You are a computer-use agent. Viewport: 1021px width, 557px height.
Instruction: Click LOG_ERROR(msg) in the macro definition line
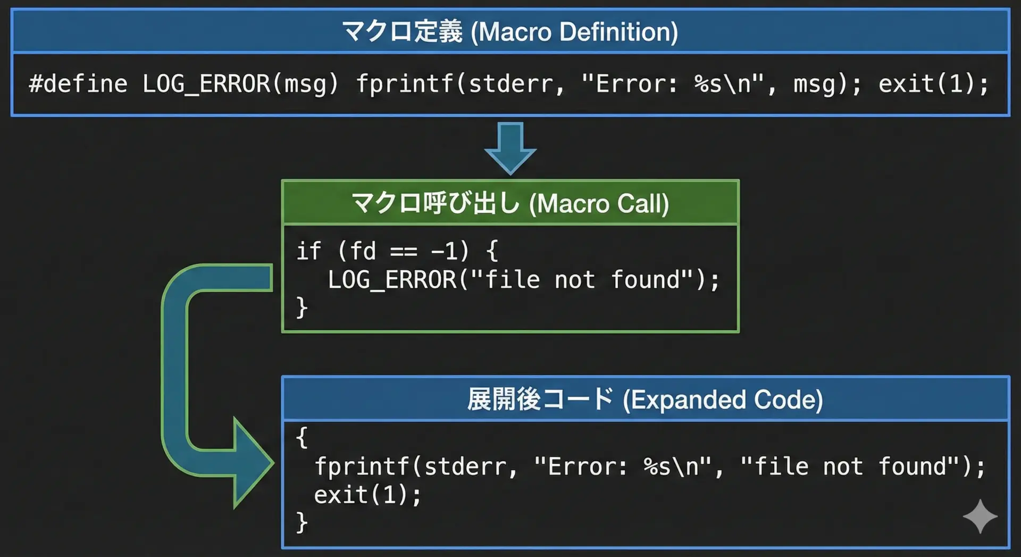pyautogui.click(x=240, y=84)
